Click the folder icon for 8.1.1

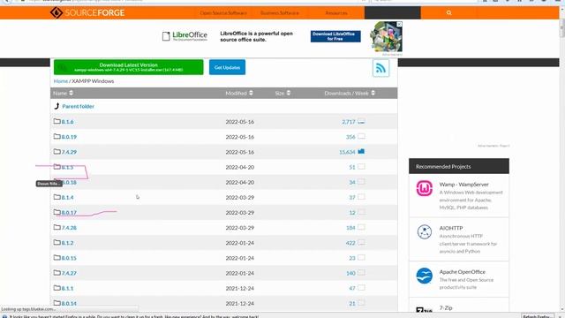pos(56,288)
